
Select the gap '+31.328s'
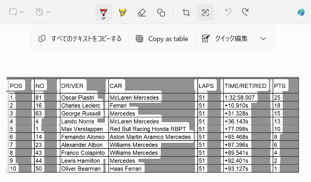(237, 113)
